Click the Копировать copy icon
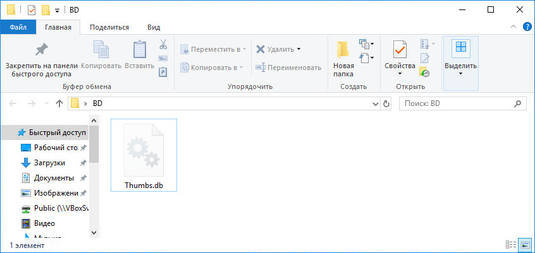 pyautogui.click(x=101, y=49)
